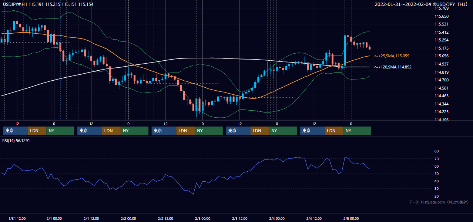Click price axis value 114.937
This screenshot has width=473, height=222.
pos(441,64)
